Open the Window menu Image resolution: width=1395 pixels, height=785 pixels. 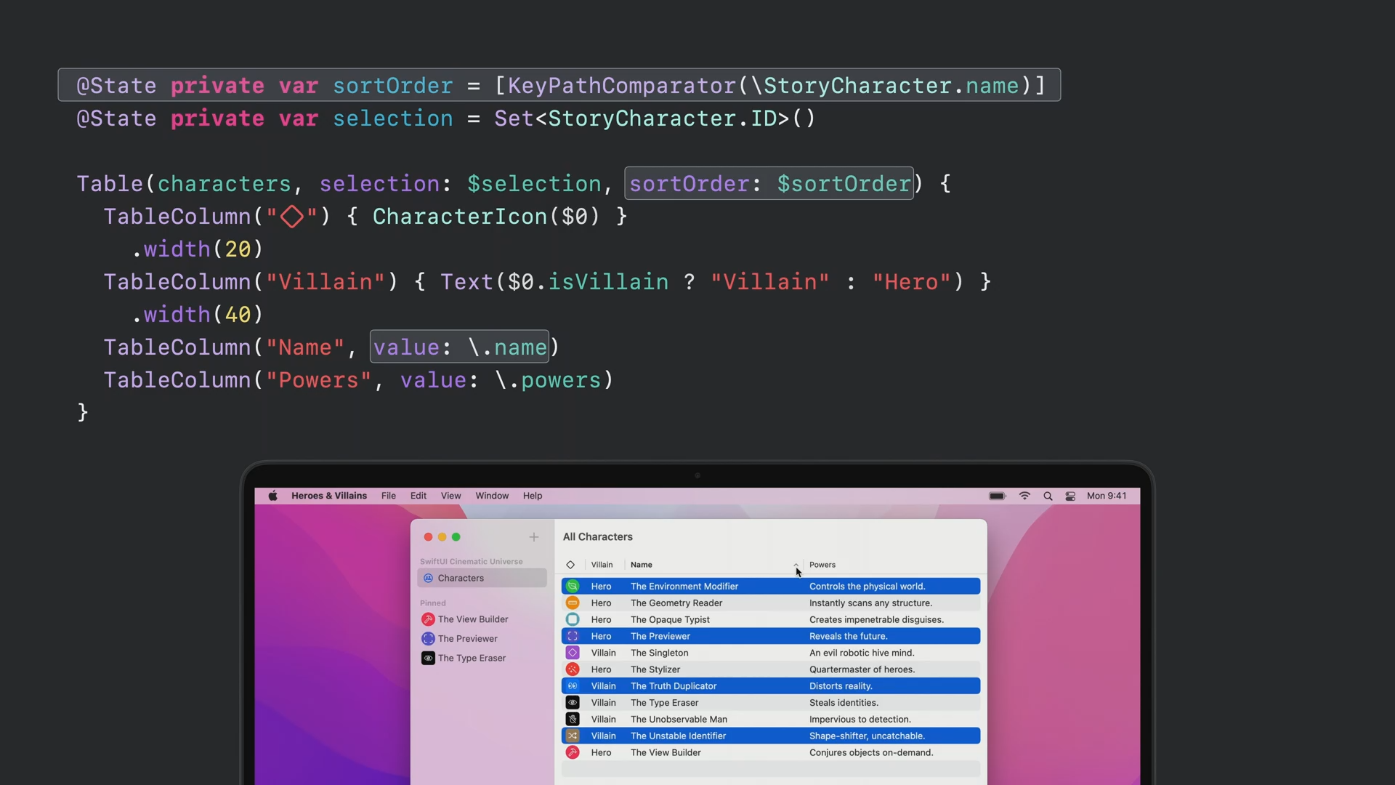point(492,496)
